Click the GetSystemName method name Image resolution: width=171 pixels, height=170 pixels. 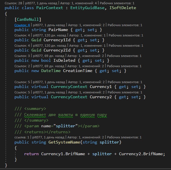click(x=64, y=142)
